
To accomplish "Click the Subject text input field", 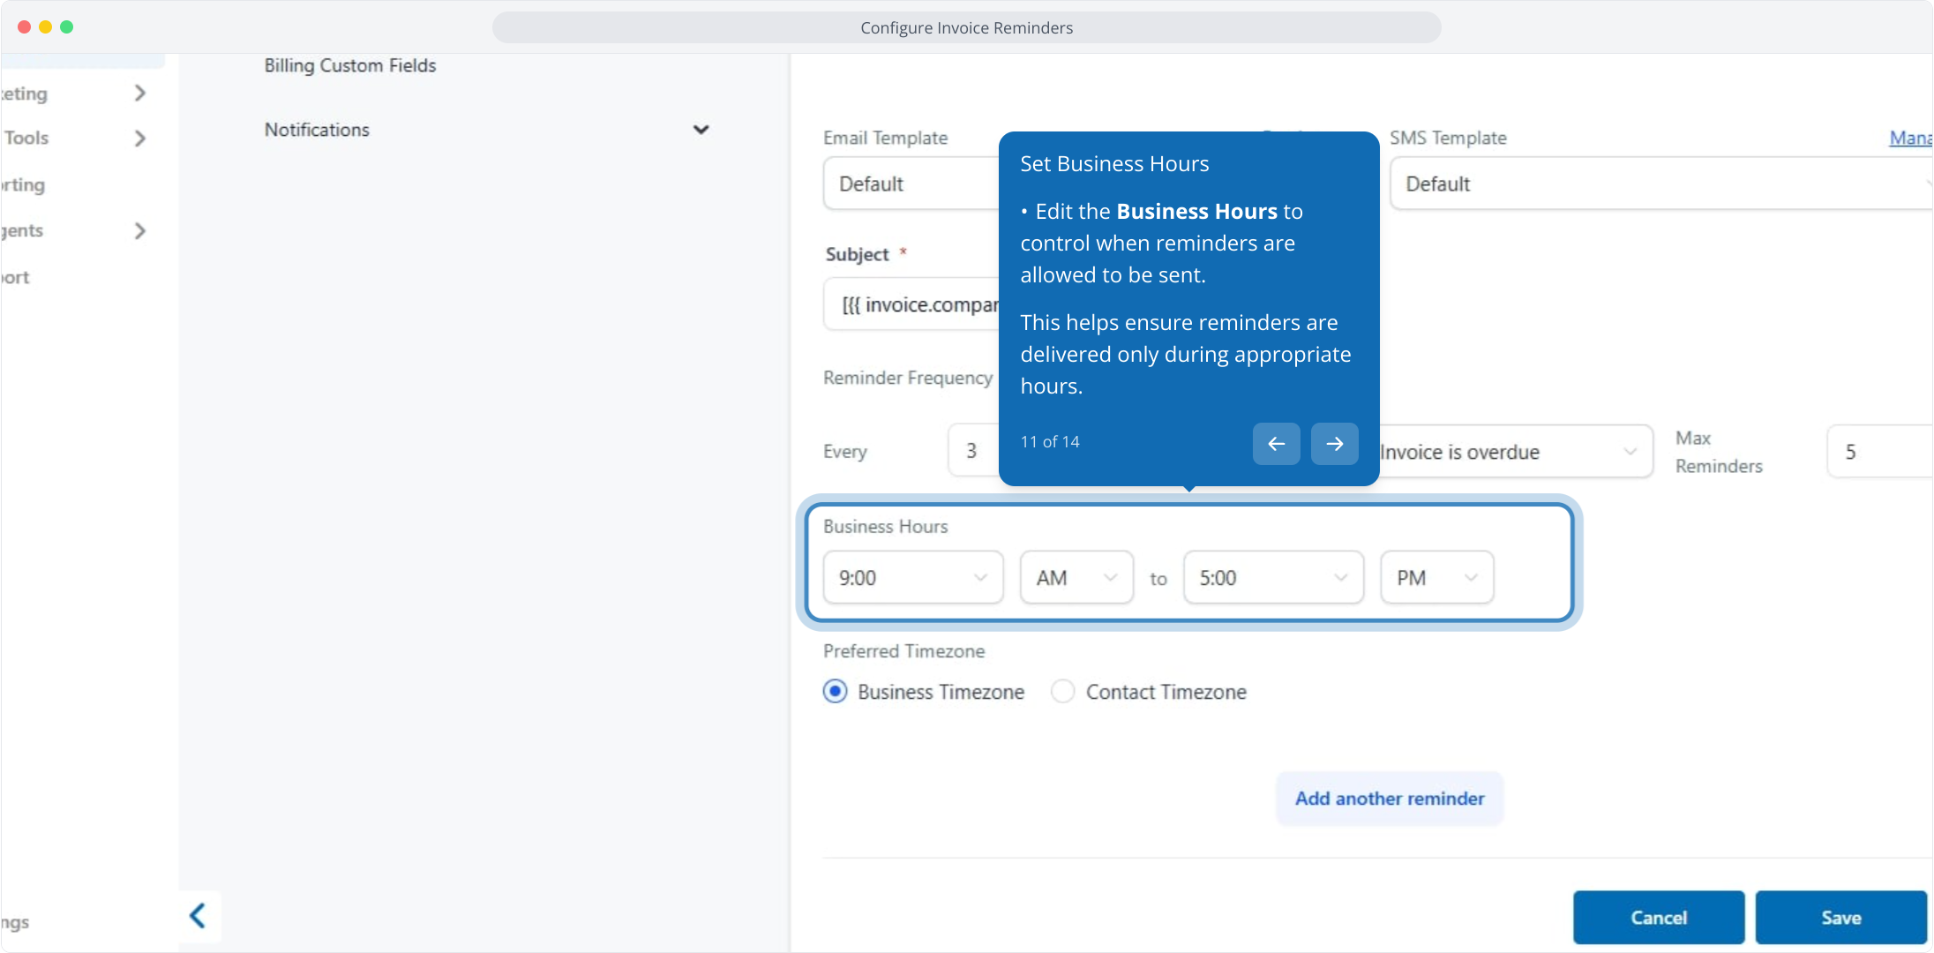I will tap(913, 304).
